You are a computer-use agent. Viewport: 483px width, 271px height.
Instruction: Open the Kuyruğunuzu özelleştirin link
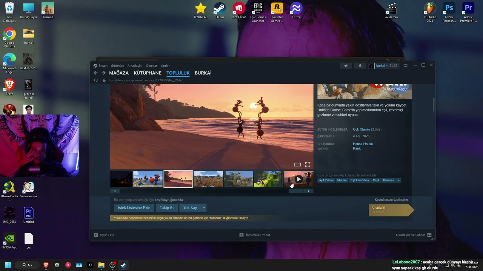(391, 199)
